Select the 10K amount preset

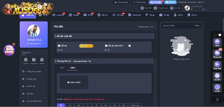click(x=106, y=105)
